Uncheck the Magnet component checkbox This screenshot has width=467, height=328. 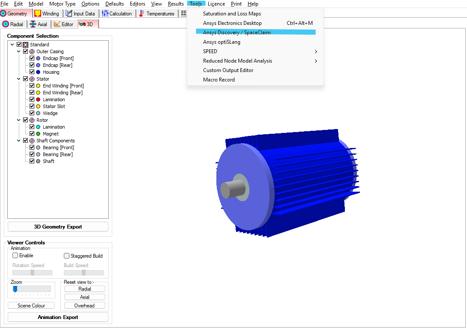32,133
